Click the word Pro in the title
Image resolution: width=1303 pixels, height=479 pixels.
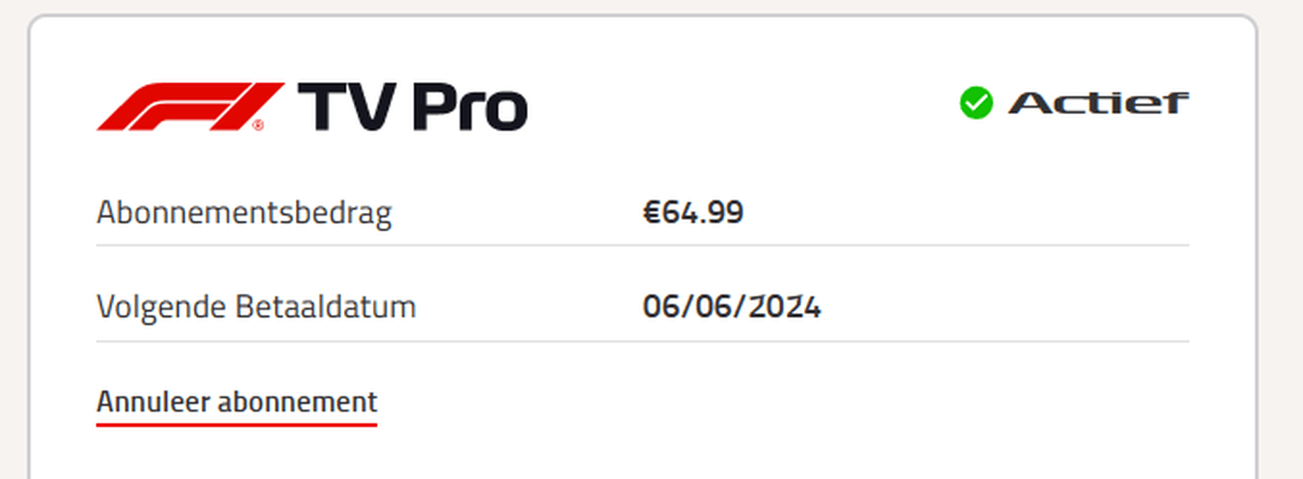[x=470, y=107]
